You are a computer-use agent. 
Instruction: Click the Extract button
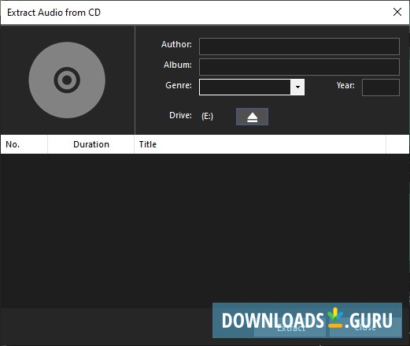[x=290, y=328]
